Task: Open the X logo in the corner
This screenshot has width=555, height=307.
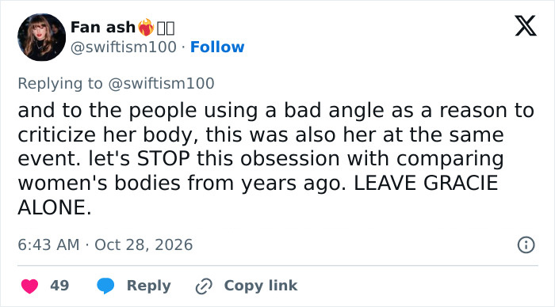Action: click(526, 26)
